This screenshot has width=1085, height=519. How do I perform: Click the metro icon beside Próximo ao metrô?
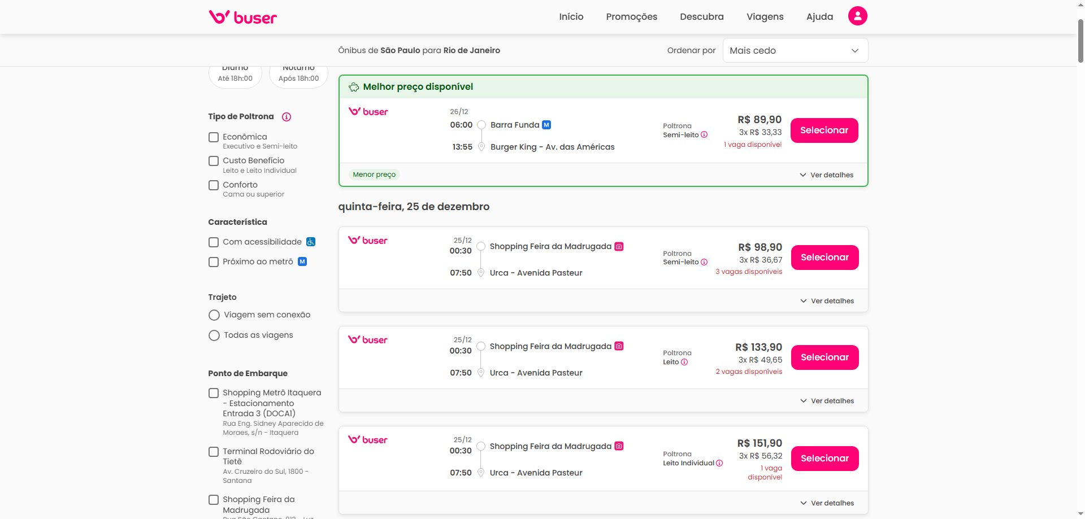pyautogui.click(x=302, y=261)
